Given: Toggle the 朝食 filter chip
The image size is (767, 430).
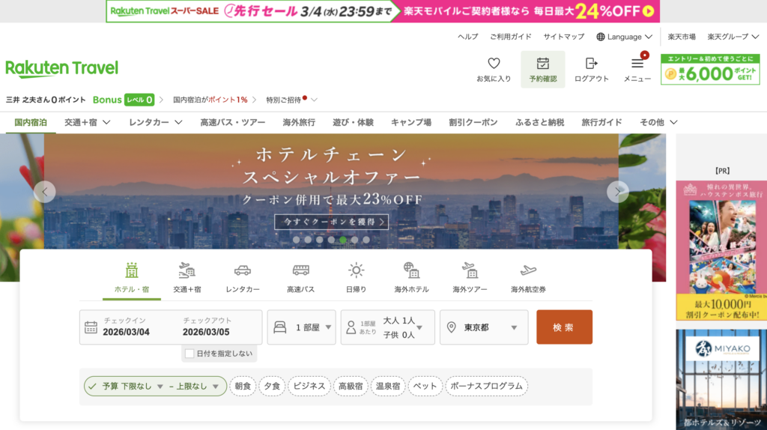Looking at the screenshot, I should (243, 386).
